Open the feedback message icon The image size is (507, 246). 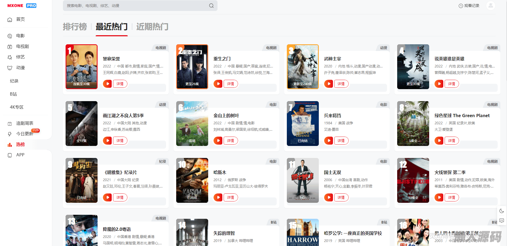click(502, 221)
